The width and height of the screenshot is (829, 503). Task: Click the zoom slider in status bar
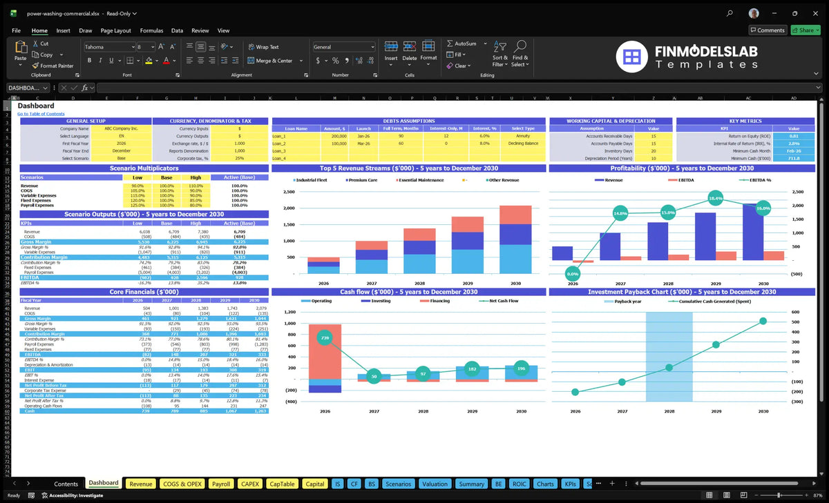pos(780,495)
